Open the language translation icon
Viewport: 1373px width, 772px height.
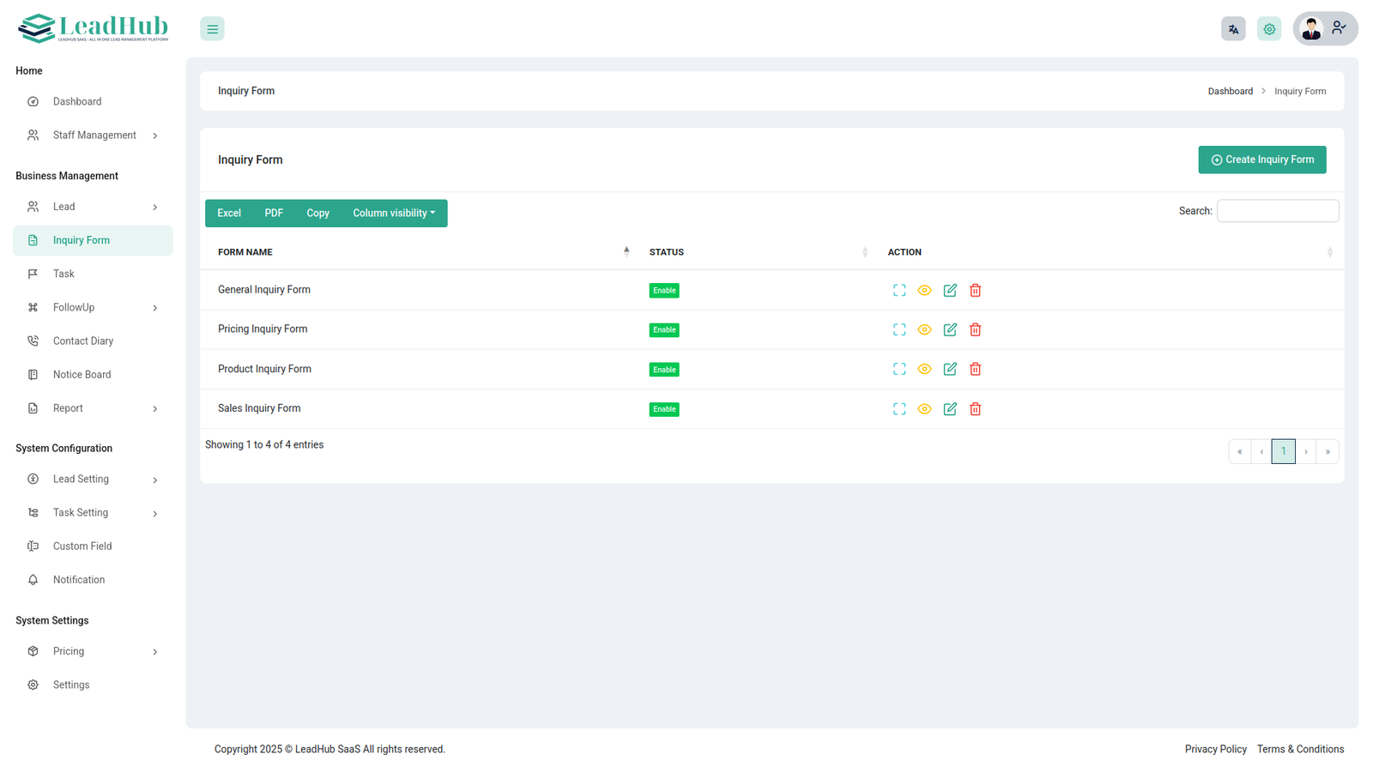1233,29
